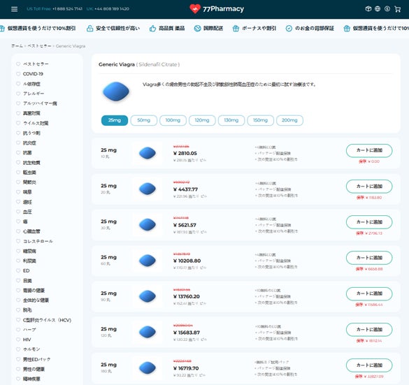The height and width of the screenshot is (385, 409).
Task: Open the 全体的な健康 category
Action: (x=36, y=300)
